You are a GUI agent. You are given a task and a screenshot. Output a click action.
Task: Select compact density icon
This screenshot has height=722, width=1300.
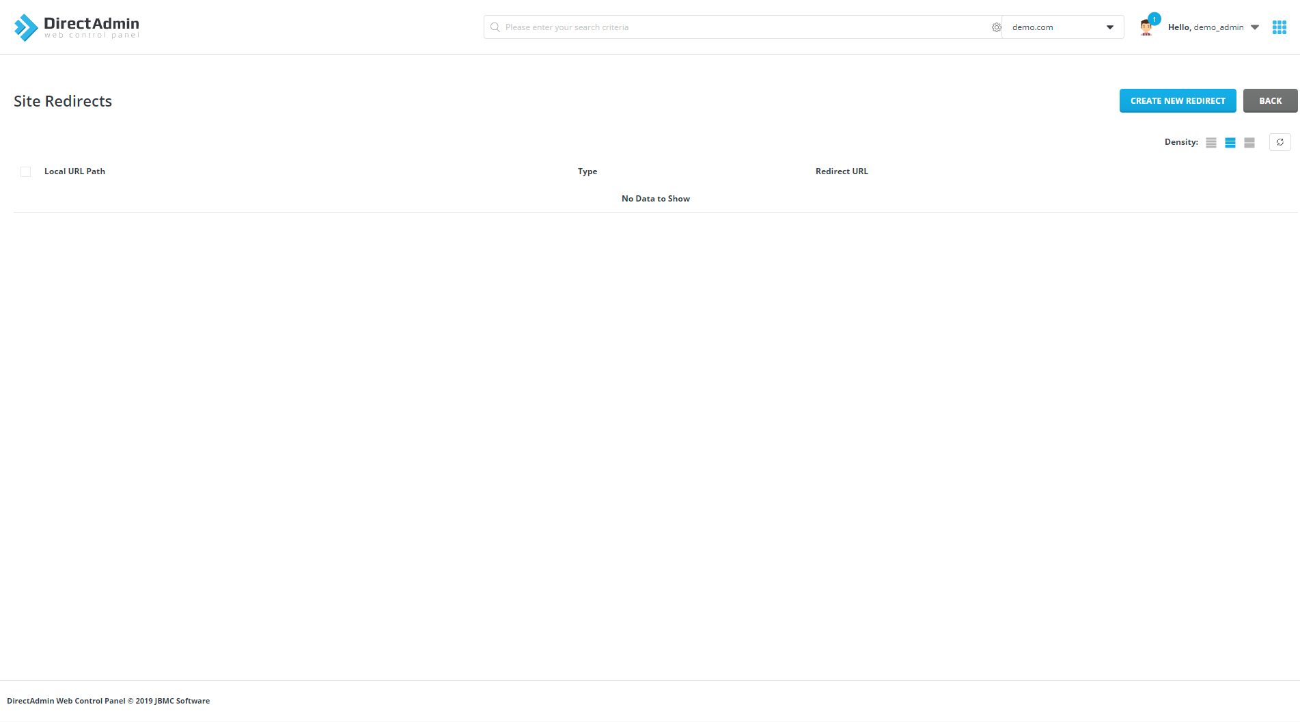[1211, 143]
